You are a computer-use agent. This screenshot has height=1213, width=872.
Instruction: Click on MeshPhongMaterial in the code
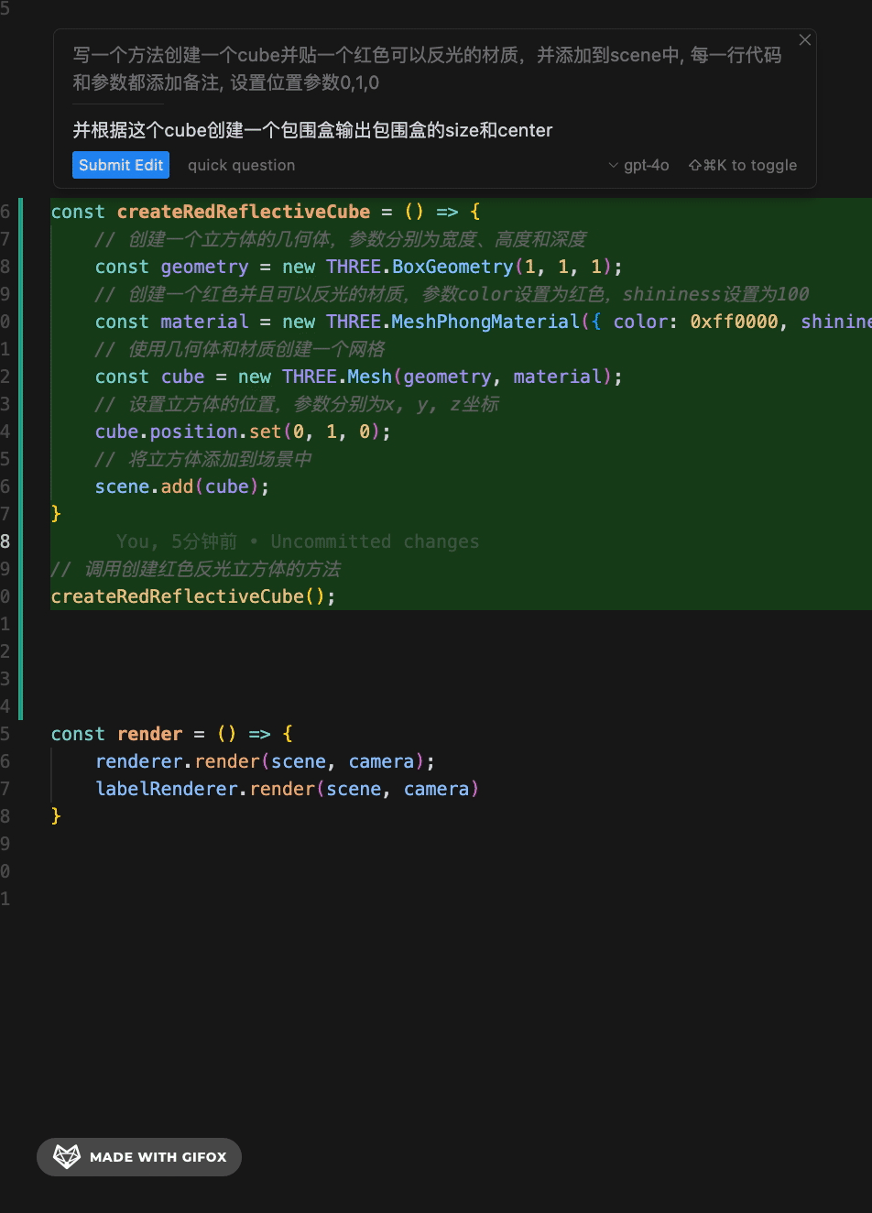click(x=485, y=322)
